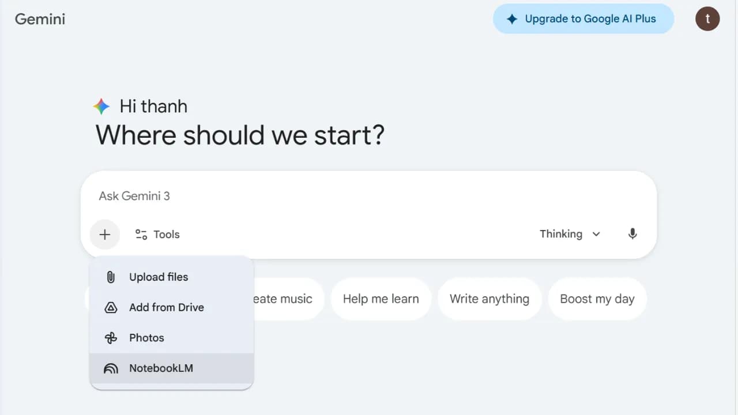Click the NotebookLM icon
The width and height of the screenshot is (738, 415).
pos(110,368)
